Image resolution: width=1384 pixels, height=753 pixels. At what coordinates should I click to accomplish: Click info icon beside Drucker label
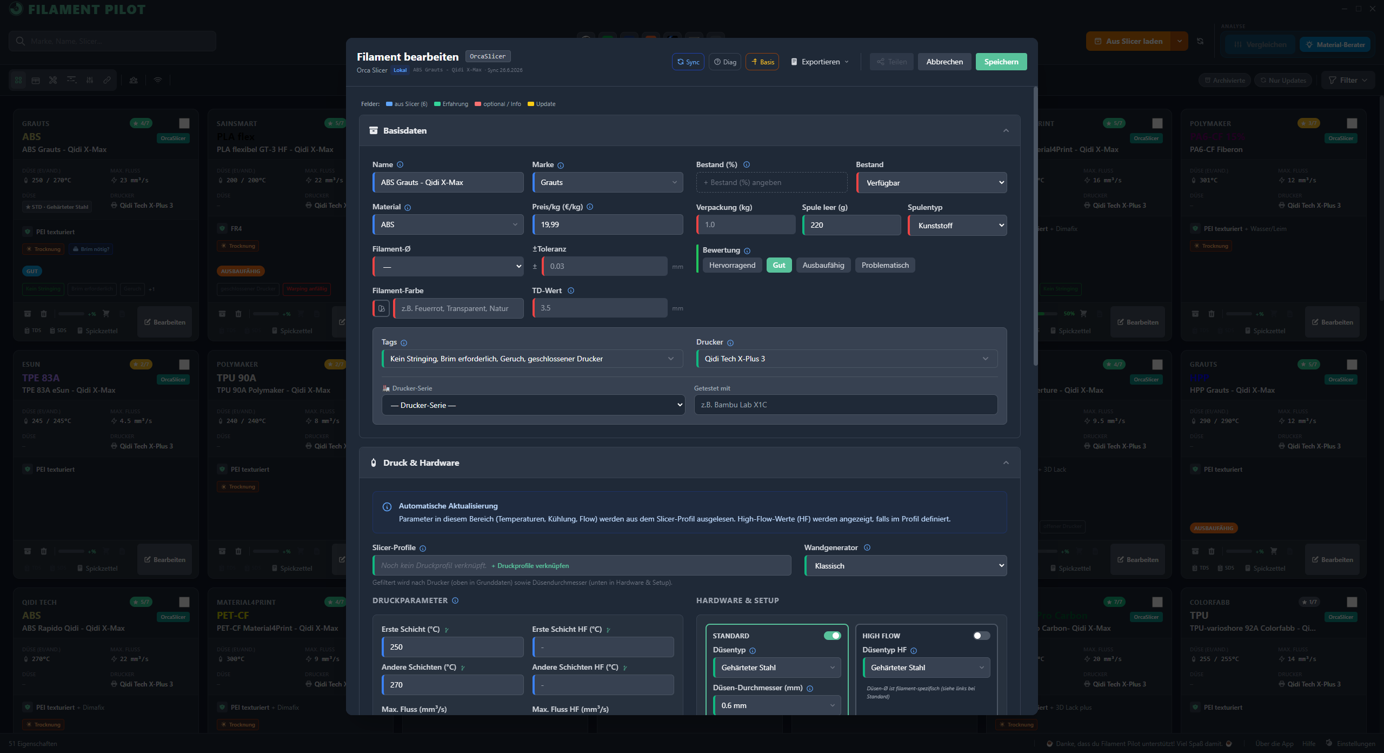click(x=730, y=342)
